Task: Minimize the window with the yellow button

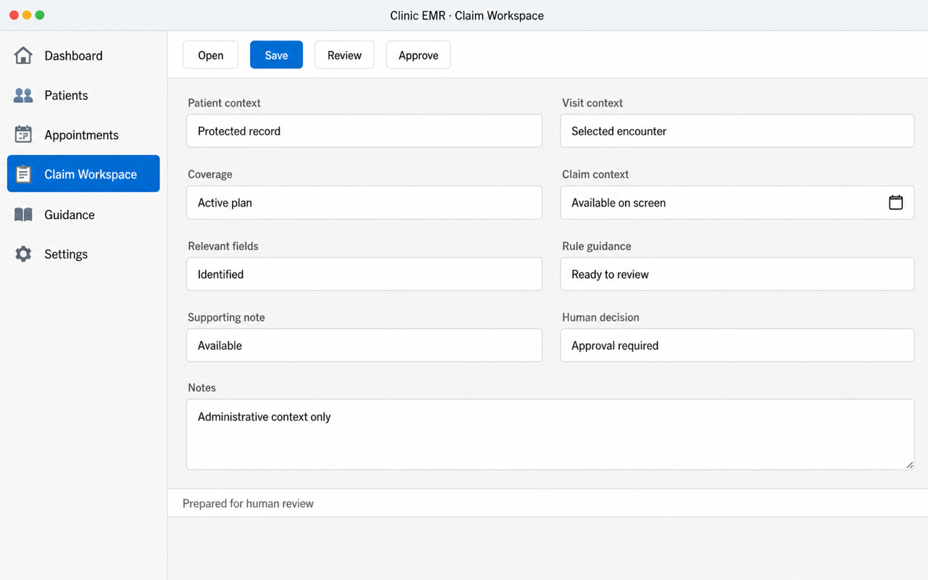Action: (27, 14)
